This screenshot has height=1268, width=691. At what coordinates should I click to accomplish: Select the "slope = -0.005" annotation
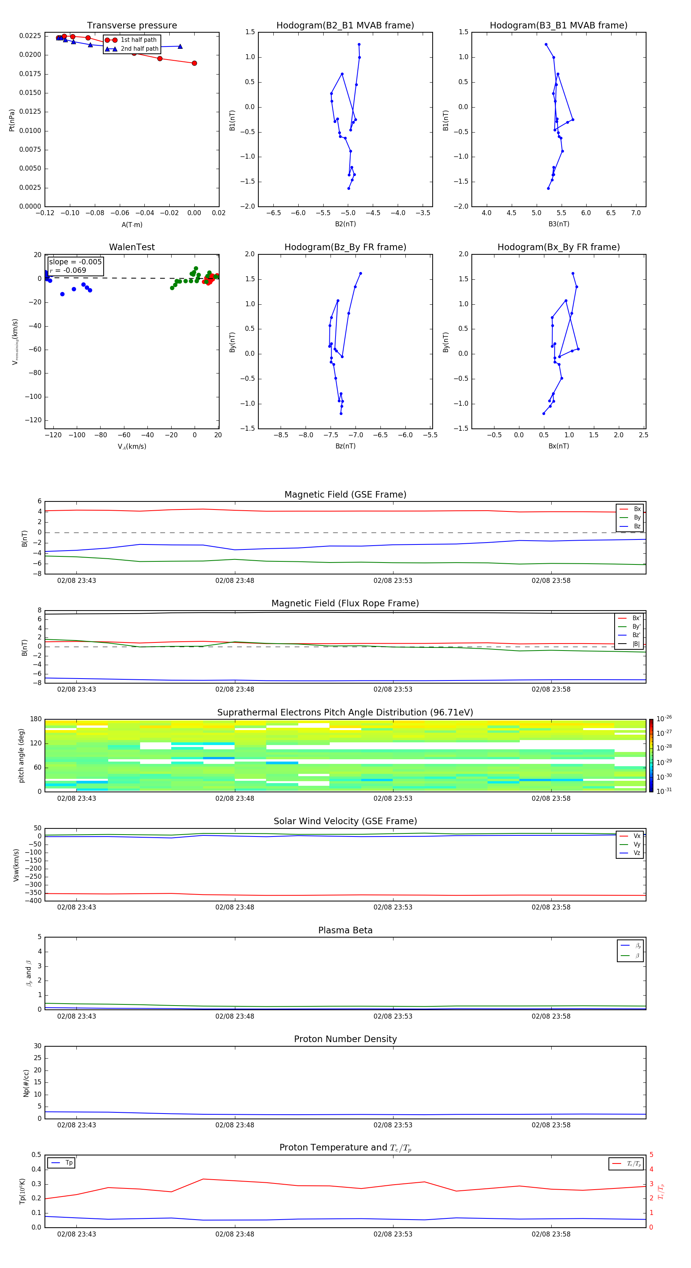[75, 262]
